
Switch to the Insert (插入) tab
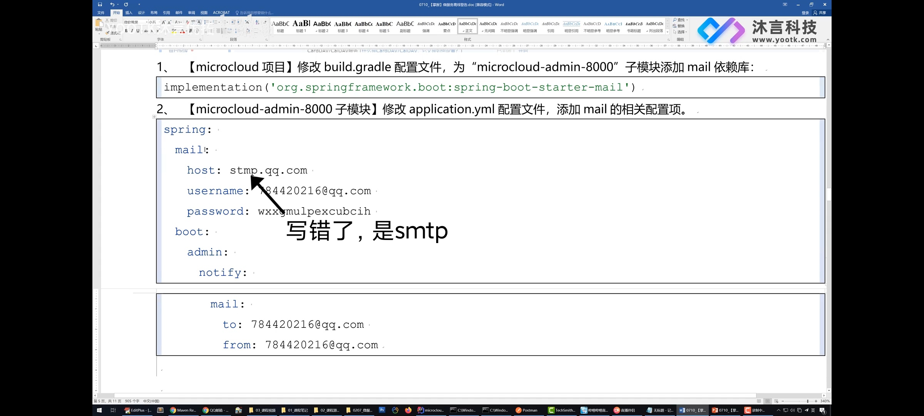129,13
